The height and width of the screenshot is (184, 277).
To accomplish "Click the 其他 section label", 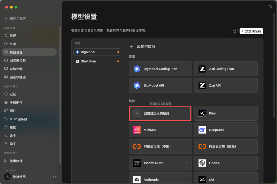I will point(132,101).
